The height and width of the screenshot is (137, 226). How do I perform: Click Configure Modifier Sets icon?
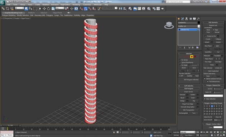point(197,48)
